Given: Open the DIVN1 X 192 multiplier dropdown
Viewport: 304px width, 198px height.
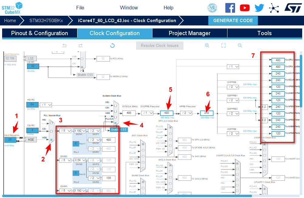Looking at the screenshot, I should [x=80, y=131].
